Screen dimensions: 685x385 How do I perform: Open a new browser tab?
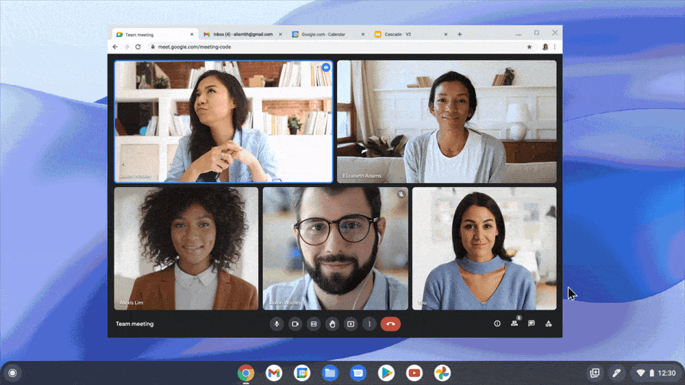(x=460, y=34)
